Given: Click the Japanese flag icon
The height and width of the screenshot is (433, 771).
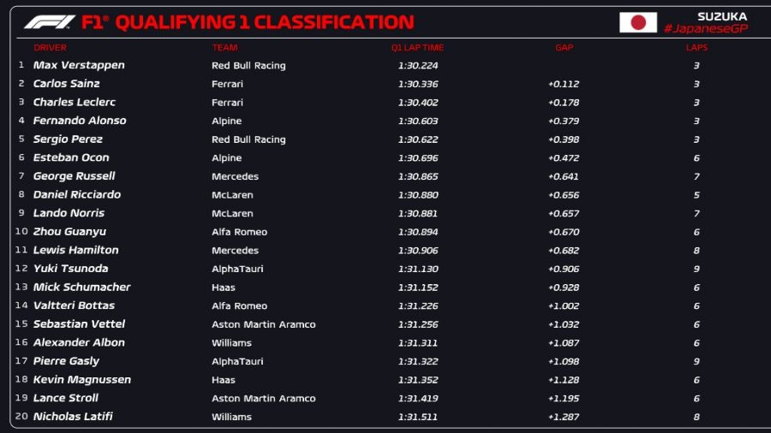Looking at the screenshot, I should coord(637,22).
